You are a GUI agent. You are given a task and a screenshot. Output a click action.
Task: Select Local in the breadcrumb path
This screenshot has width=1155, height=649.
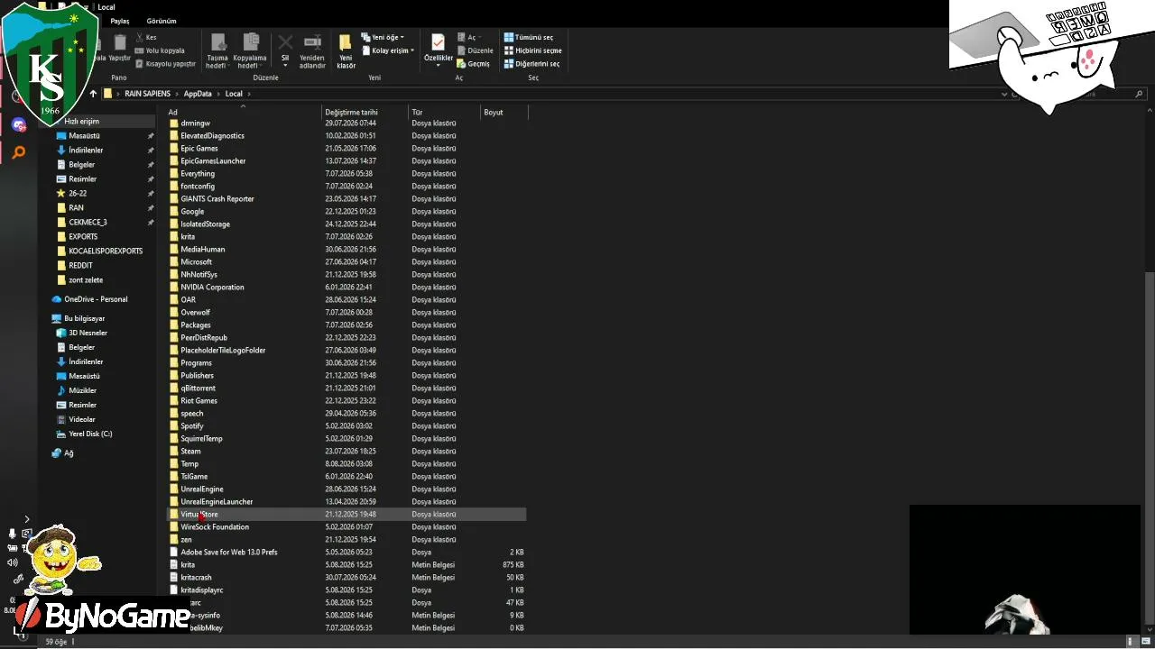click(234, 94)
